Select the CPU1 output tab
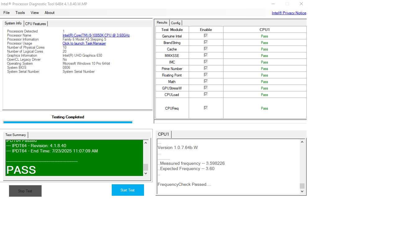This screenshot has height=245, width=401. 164,134
